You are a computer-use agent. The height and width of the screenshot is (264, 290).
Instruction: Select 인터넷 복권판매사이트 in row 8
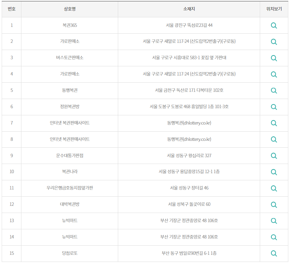[x=70, y=139]
